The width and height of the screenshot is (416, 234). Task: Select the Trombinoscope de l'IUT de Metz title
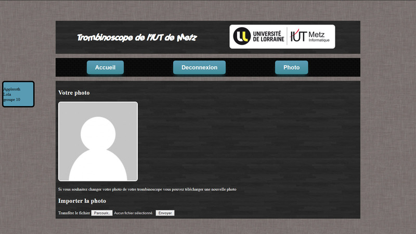[137, 38]
